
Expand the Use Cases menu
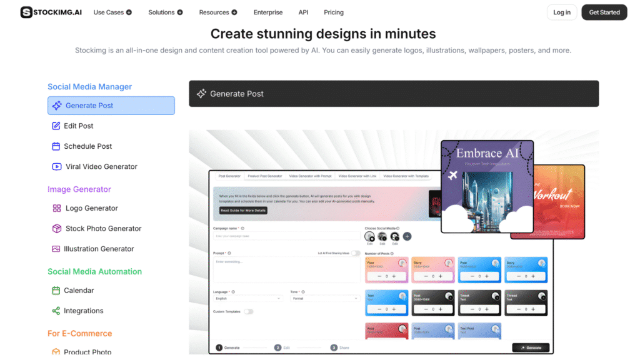point(112,13)
